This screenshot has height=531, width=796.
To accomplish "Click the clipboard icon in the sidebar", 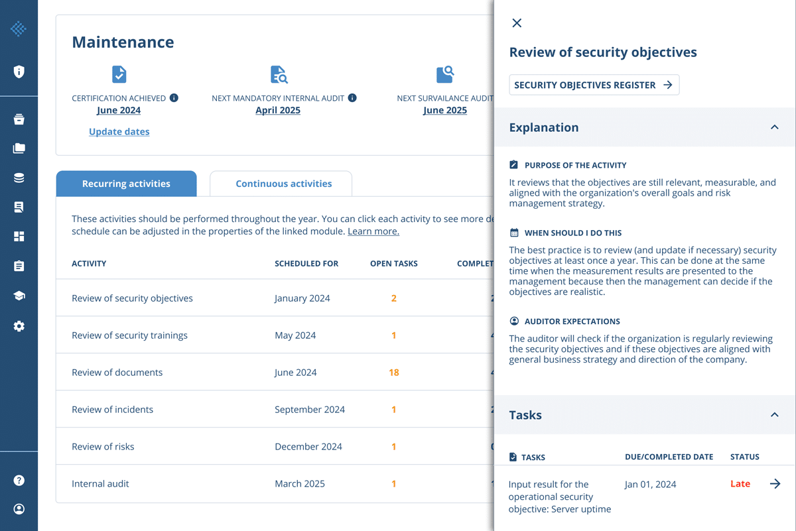I will click(x=19, y=266).
